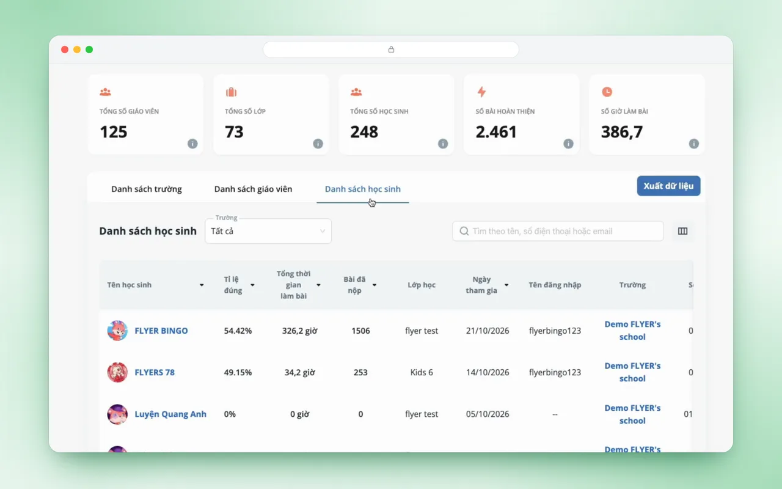Viewport: 782px width, 489px height.
Task: Open the column visibility settings icon
Action: [x=683, y=231]
